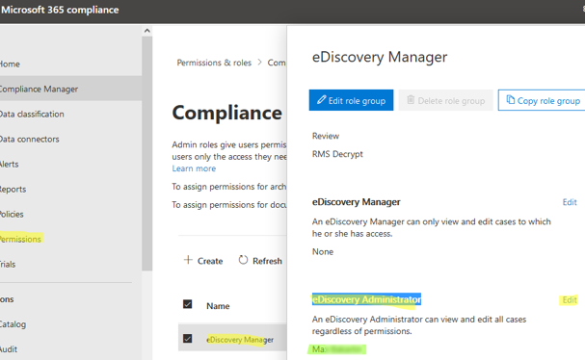
Task: Open Home in the left navigation
Action: click(10, 64)
